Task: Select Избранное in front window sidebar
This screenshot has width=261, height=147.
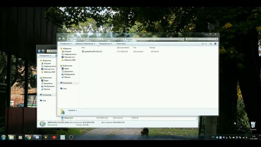Action: click(x=66, y=49)
